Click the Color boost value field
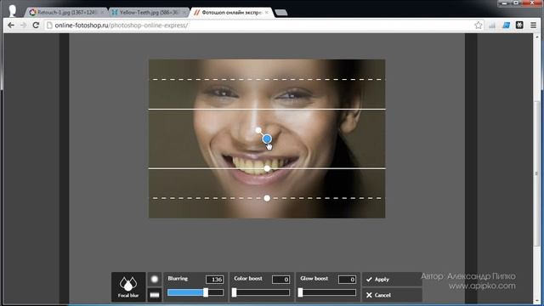The width and height of the screenshot is (544, 306). (x=280, y=280)
